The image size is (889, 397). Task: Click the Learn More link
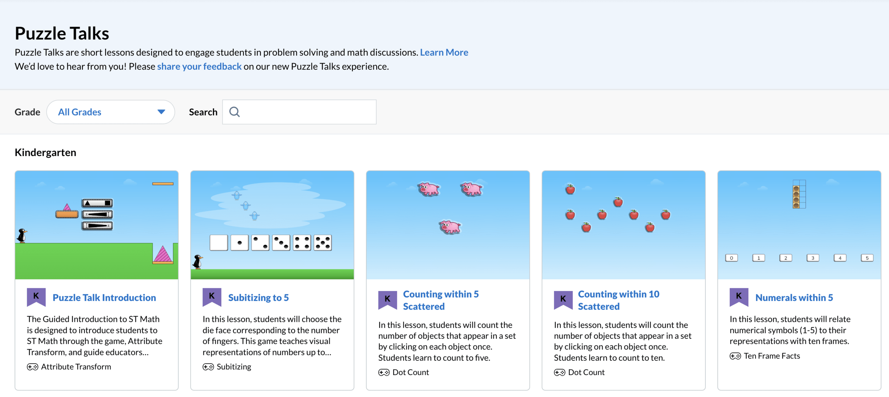pyautogui.click(x=444, y=53)
